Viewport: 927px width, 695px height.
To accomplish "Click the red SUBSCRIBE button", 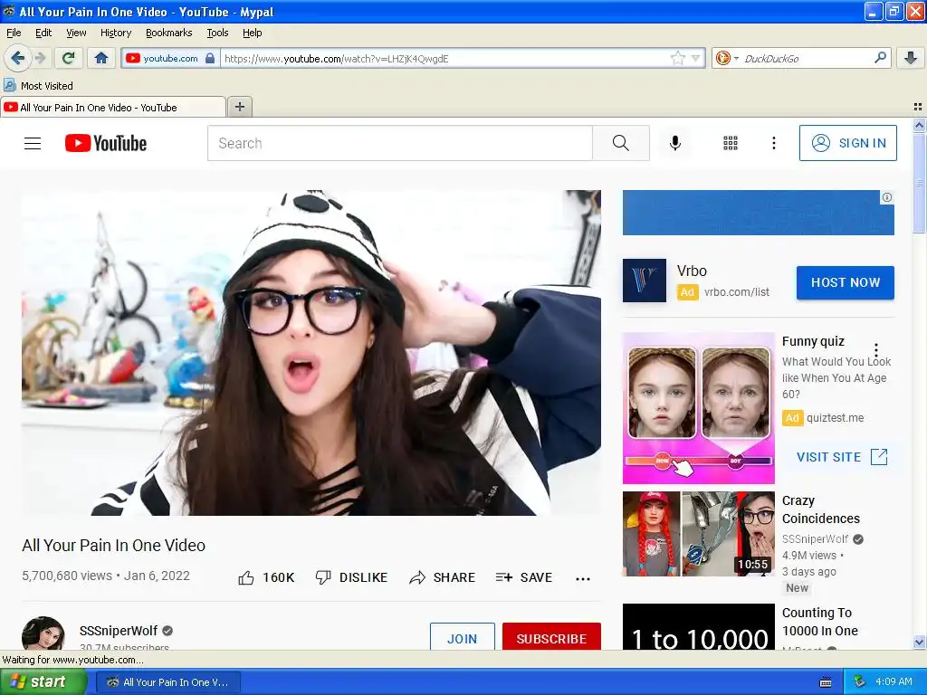I will tap(551, 637).
